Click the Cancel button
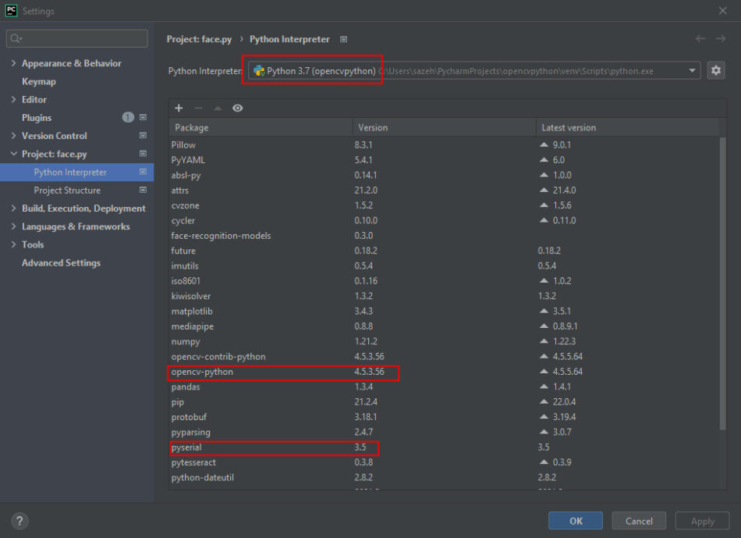Image resolution: width=741 pixels, height=538 pixels. (638, 521)
